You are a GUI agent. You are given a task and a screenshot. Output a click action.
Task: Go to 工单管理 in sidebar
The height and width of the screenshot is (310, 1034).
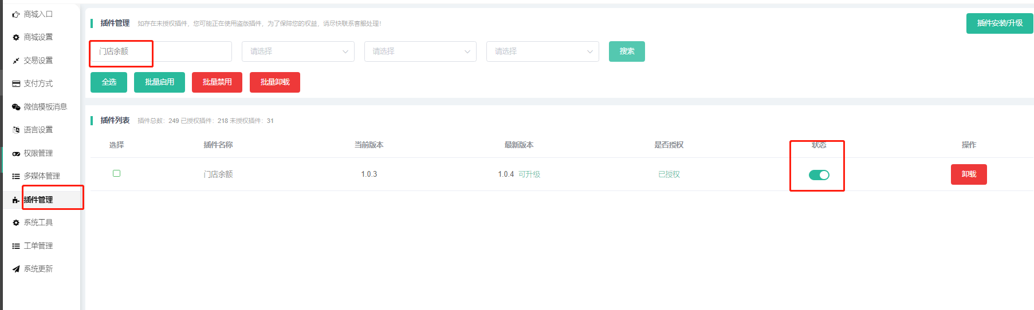point(38,246)
